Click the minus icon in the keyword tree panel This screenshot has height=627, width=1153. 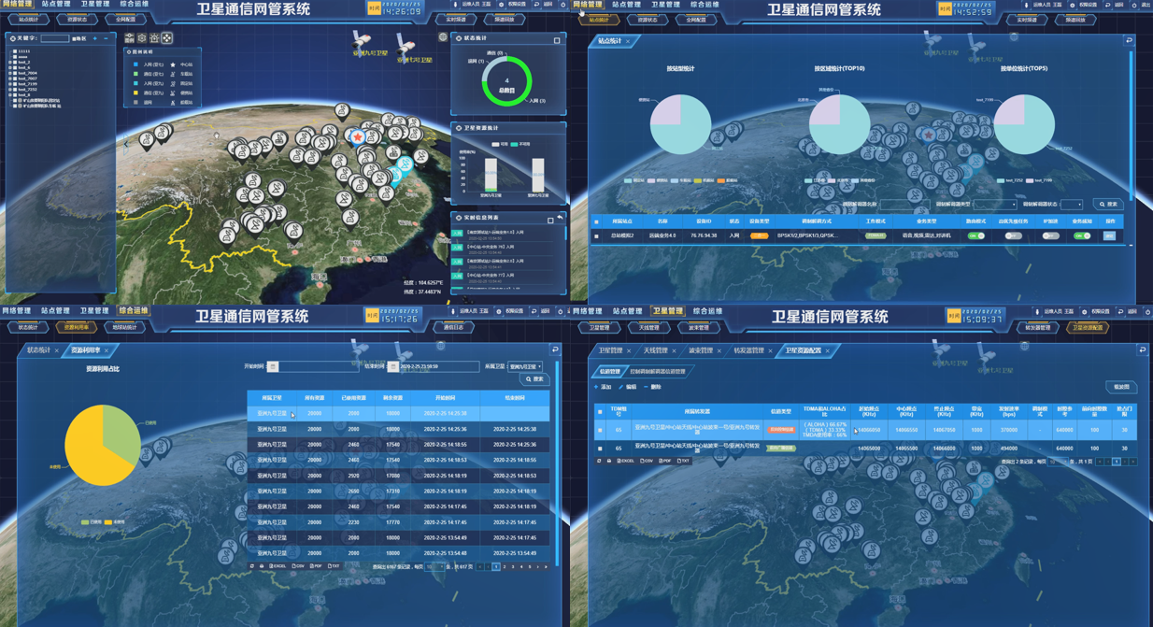(106, 38)
